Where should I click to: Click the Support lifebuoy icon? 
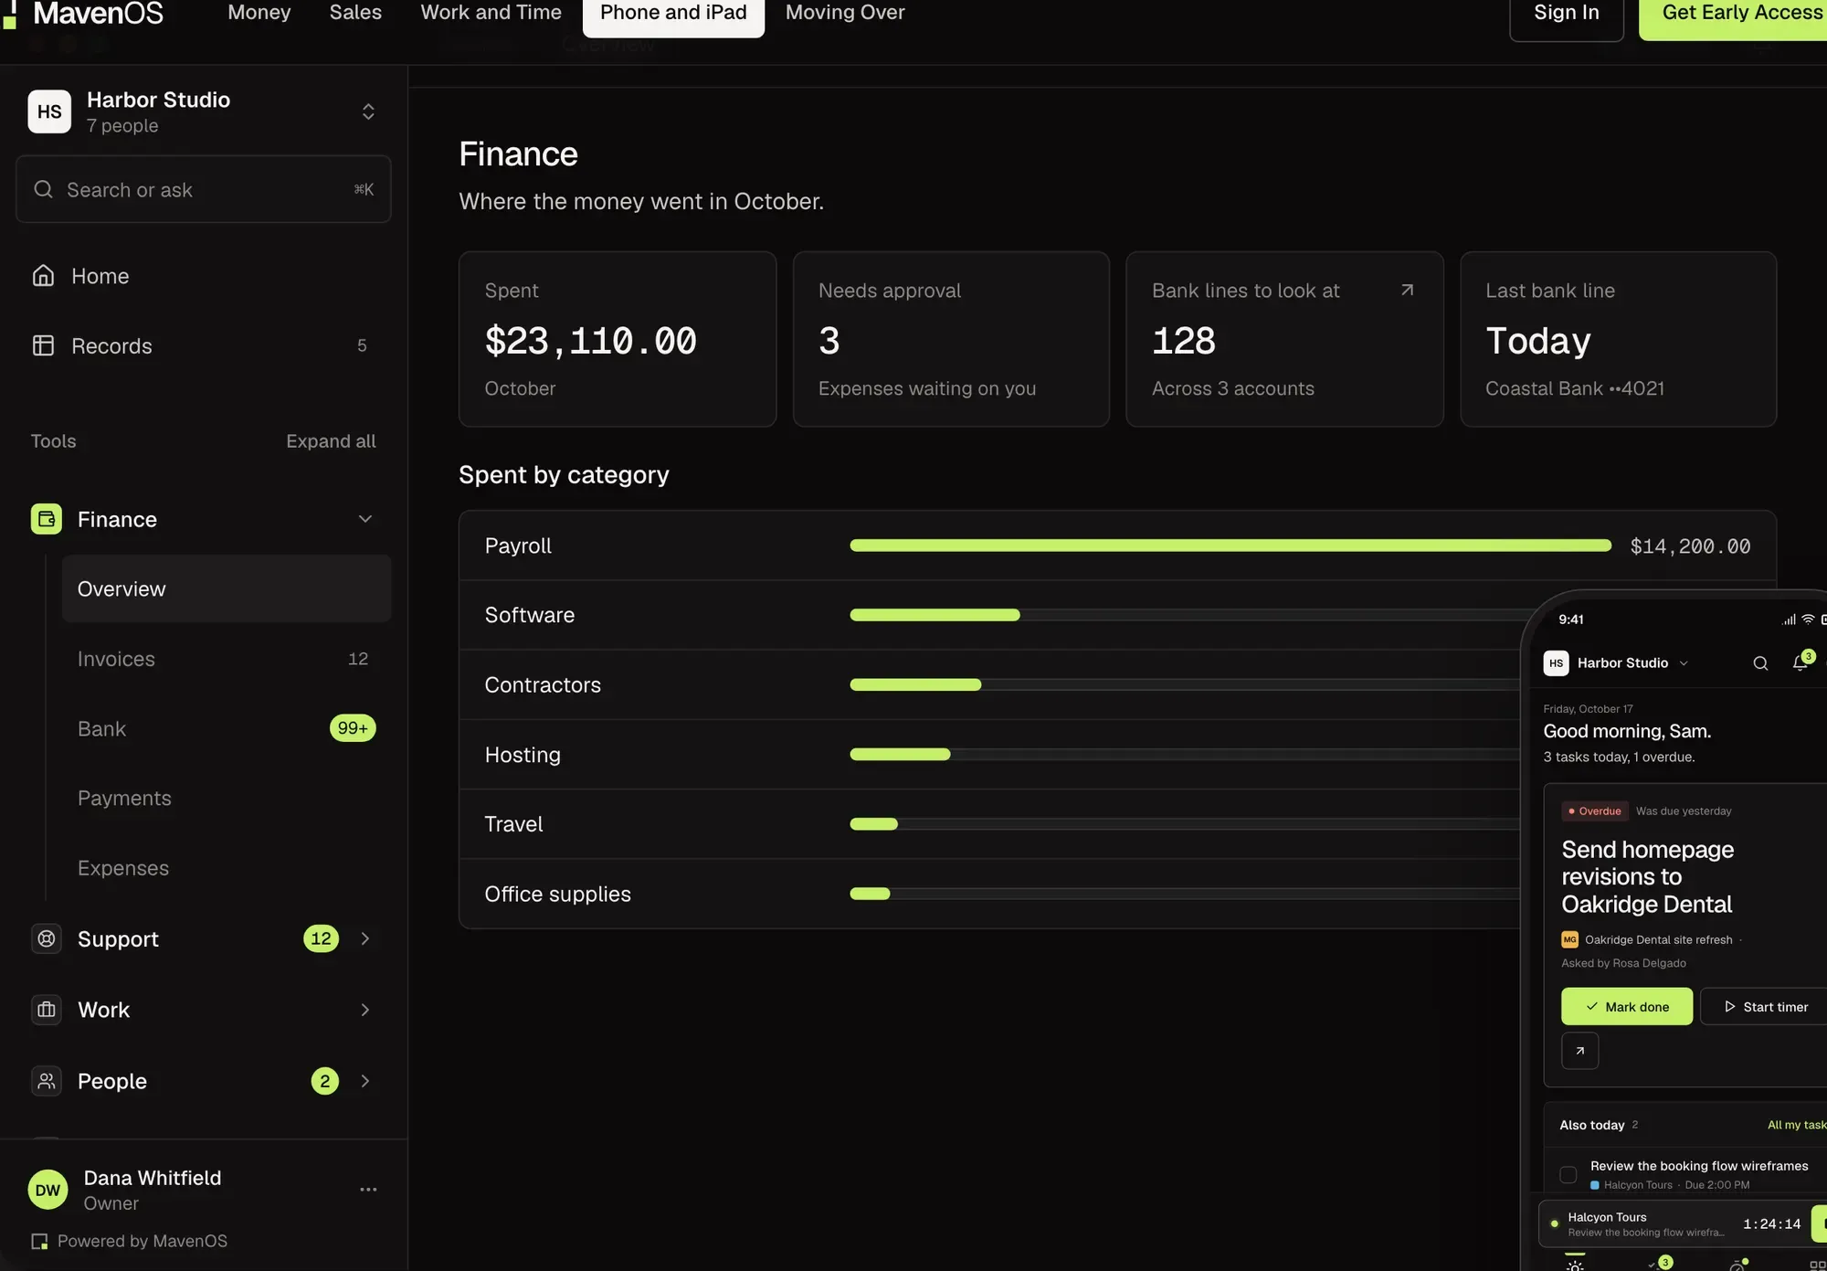coord(47,938)
